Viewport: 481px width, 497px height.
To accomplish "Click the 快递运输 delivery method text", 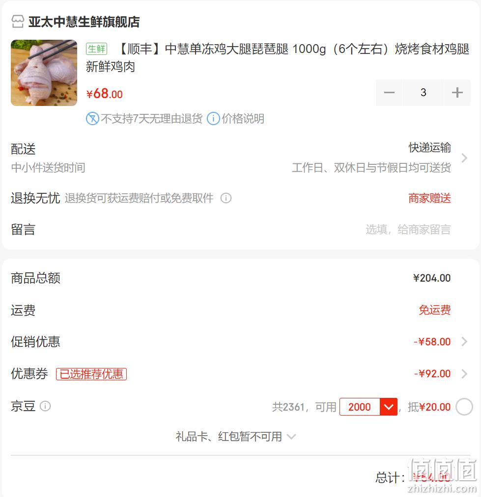I will [x=429, y=148].
